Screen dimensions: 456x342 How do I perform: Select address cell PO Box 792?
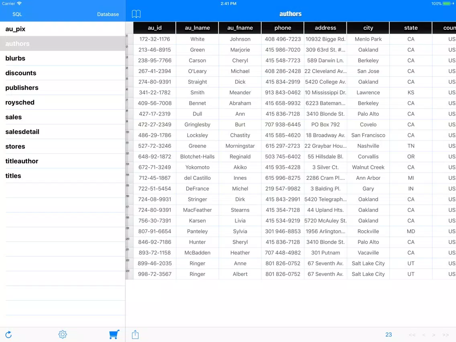326,124
